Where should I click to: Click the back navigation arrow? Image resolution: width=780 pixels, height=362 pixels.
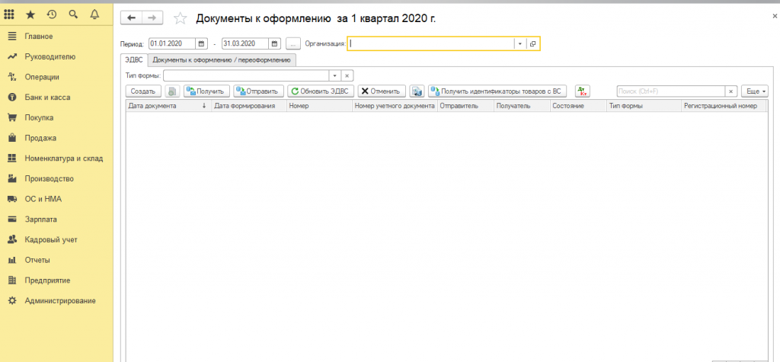tap(132, 18)
